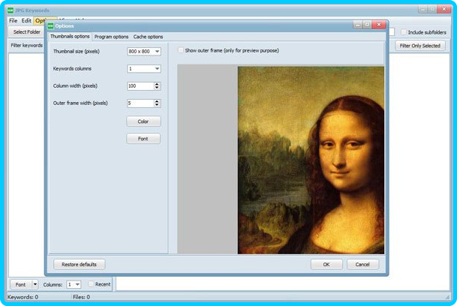
Task: Click 'Keywords: 0' in the status bar
Action: pyautogui.click(x=23, y=297)
